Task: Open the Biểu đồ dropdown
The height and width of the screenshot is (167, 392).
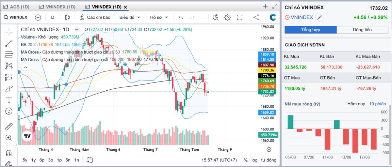Action: click(130, 17)
